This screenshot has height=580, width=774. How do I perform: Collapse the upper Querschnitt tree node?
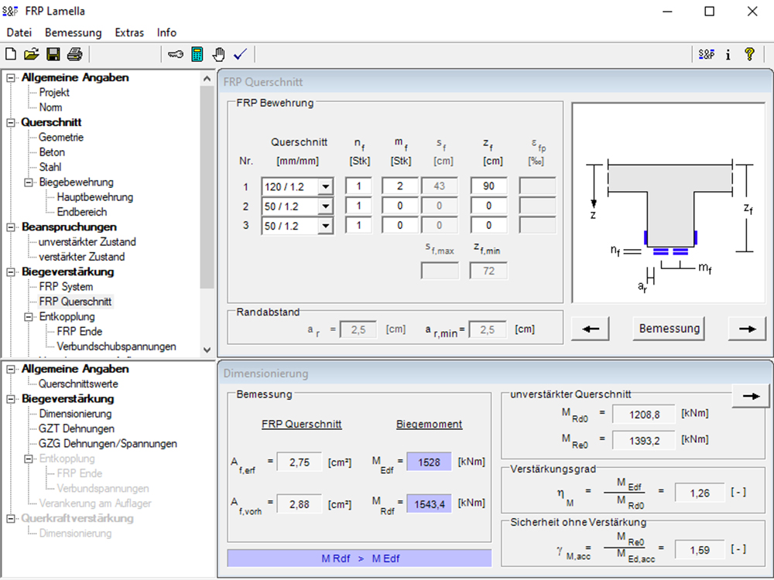pos(11,123)
